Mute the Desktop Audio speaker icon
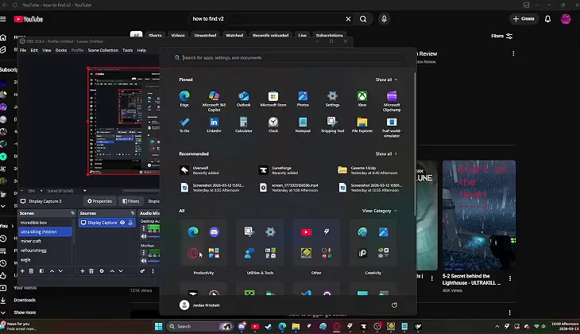The width and height of the screenshot is (580, 334). pos(144,236)
